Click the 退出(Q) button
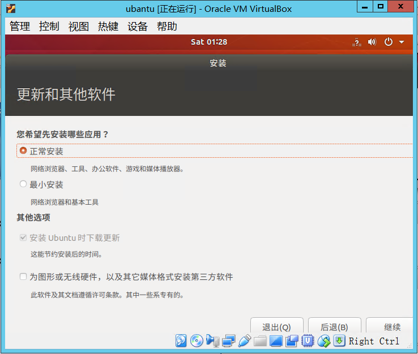The image size is (418, 354). click(x=277, y=326)
